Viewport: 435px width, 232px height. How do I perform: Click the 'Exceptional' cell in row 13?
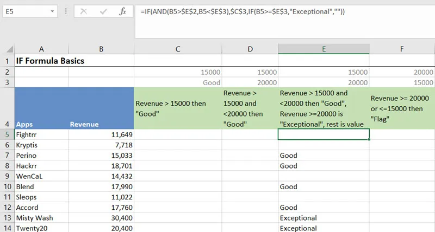pyautogui.click(x=324, y=217)
